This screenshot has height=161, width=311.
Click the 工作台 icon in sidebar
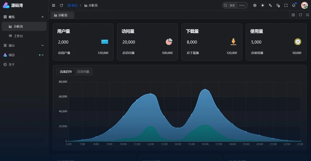pyautogui.click(x=10, y=36)
